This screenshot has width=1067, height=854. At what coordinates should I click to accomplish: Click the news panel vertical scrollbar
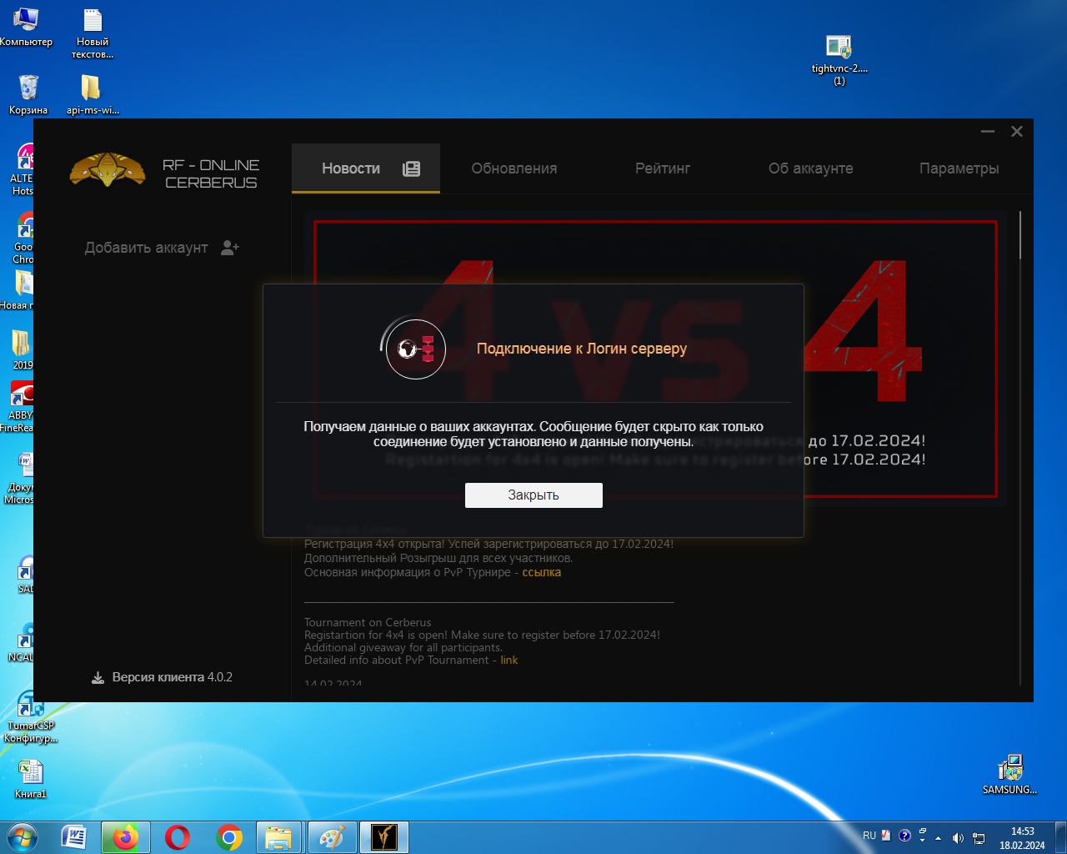[1020, 235]
